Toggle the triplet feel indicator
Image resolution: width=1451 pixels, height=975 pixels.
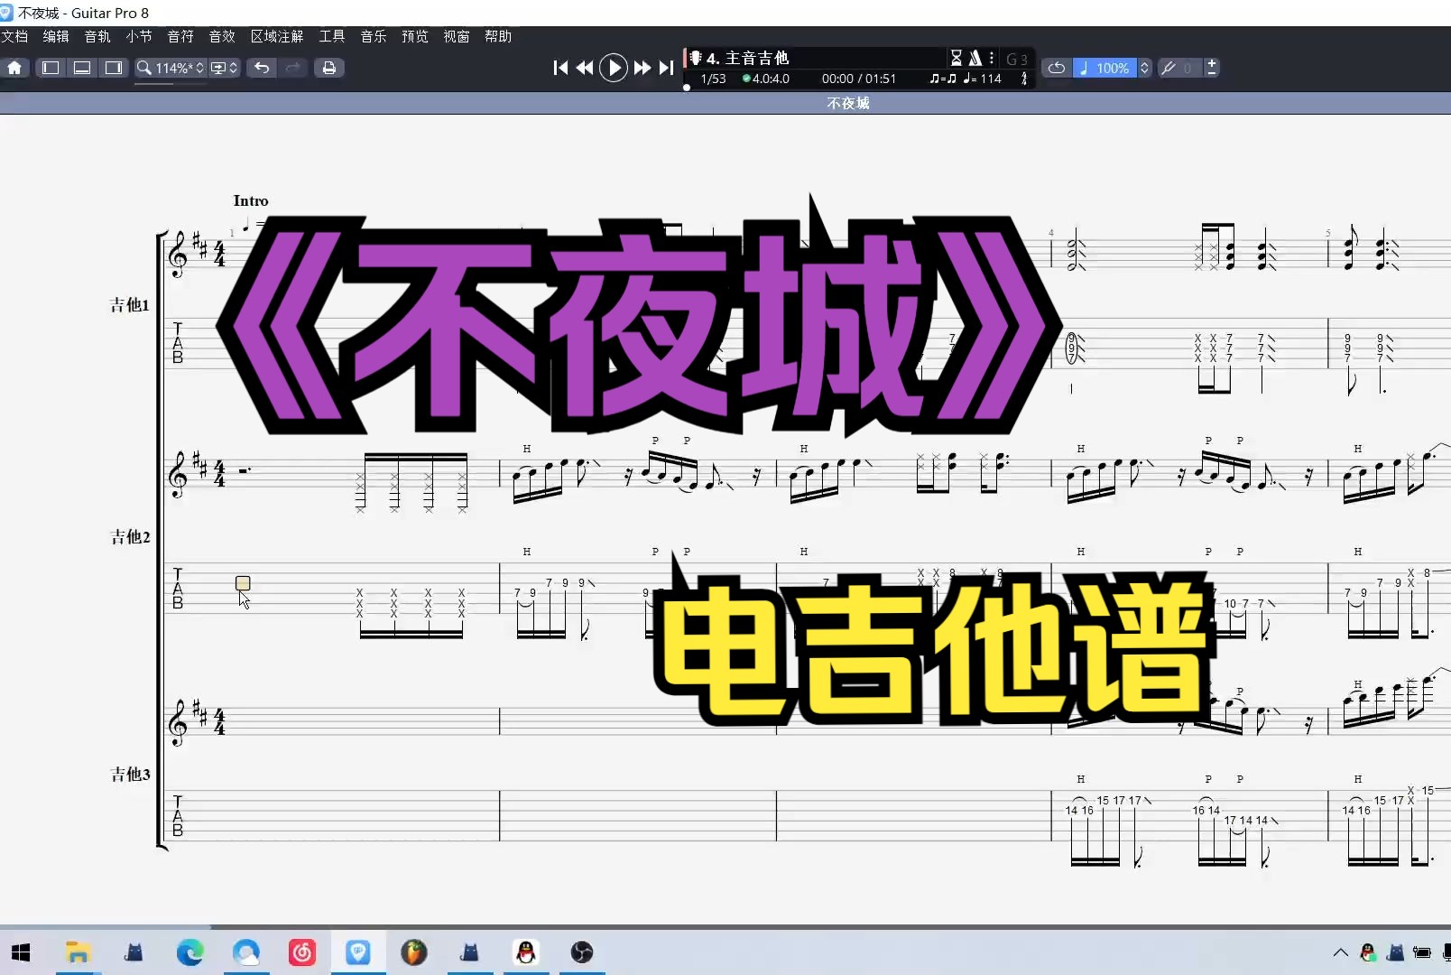943,79
